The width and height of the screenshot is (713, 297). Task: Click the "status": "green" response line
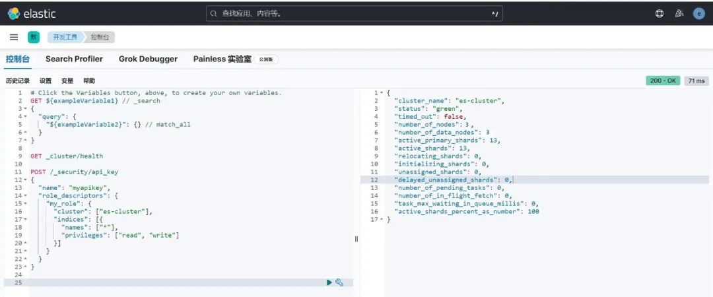click(428, 109)
